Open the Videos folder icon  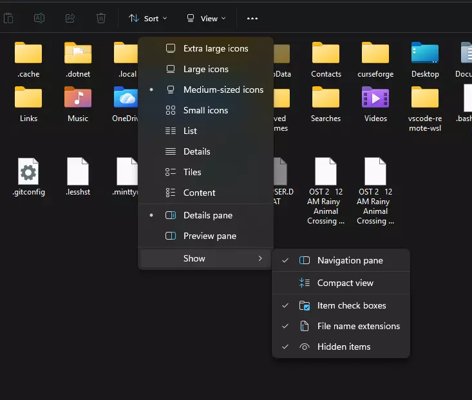click(375, 97)
